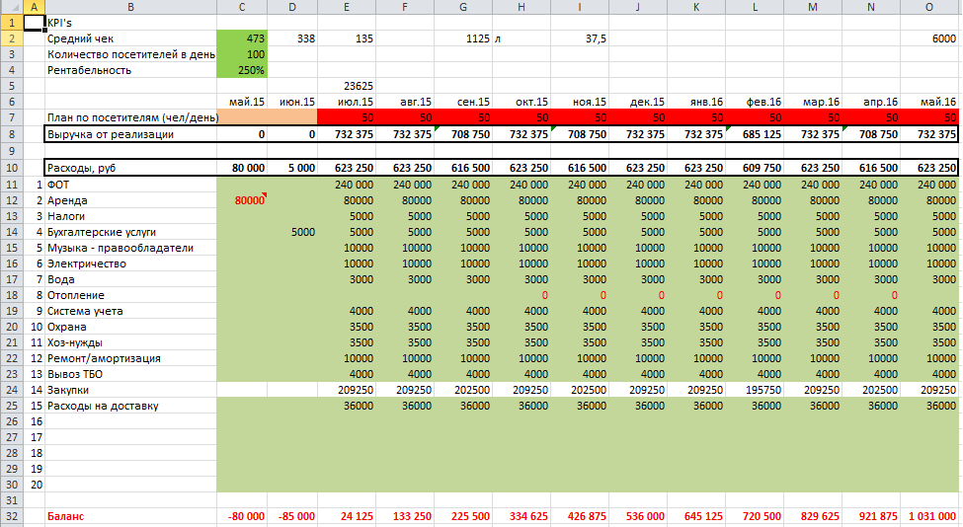This screenshot has height=527, width=963.
Task: Select the Электричество row label
Action: 130,263
